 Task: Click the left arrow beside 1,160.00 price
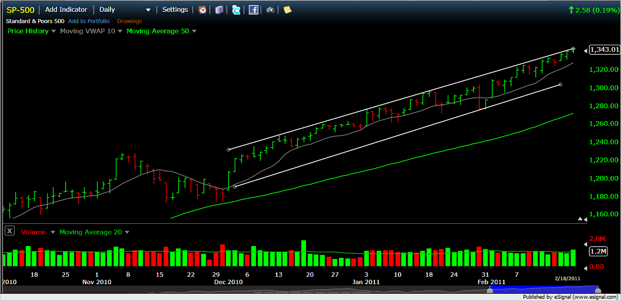586,219
